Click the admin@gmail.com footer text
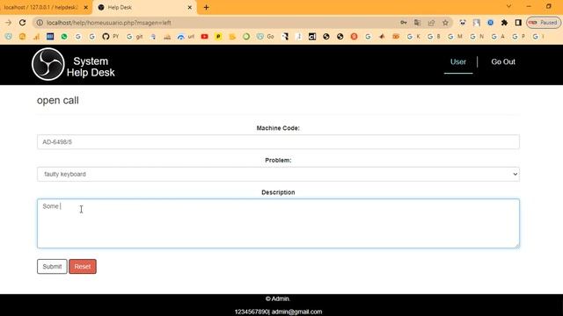Screen dimensions: 563x316 [296, 312]
